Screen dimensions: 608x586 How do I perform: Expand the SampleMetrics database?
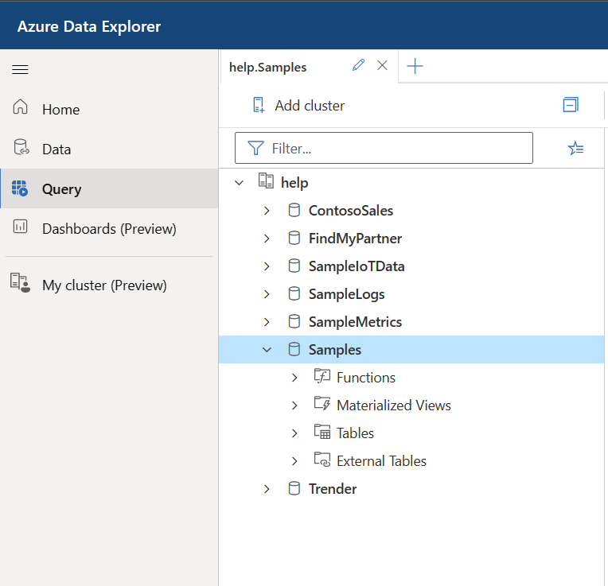coord(267,322)
